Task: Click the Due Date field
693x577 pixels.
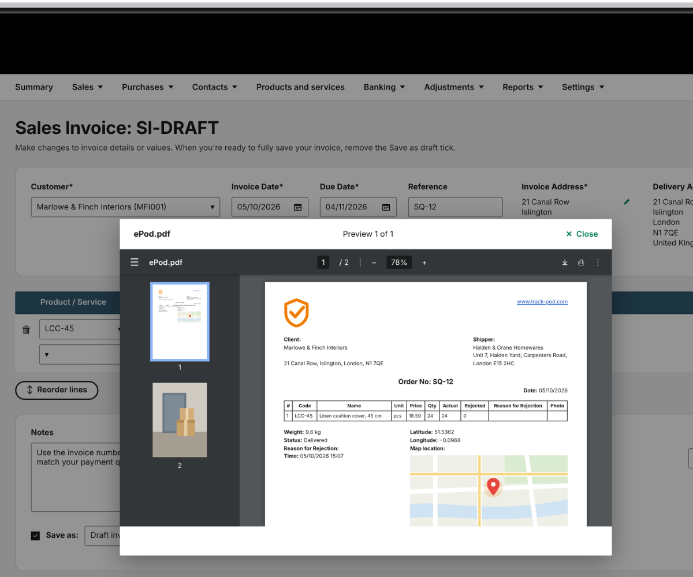Action: click(x=358, y=207)
